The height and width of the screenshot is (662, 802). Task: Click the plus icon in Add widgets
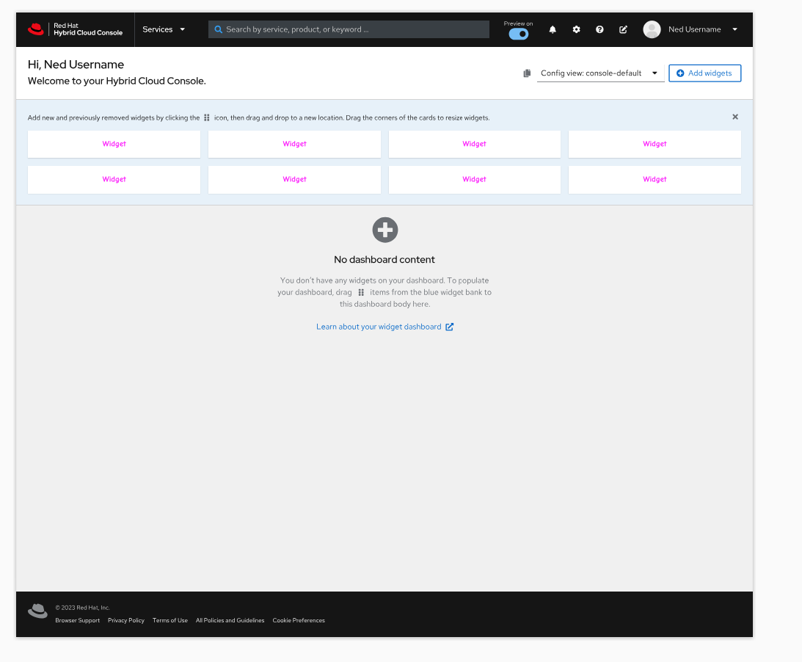point(680,73)
